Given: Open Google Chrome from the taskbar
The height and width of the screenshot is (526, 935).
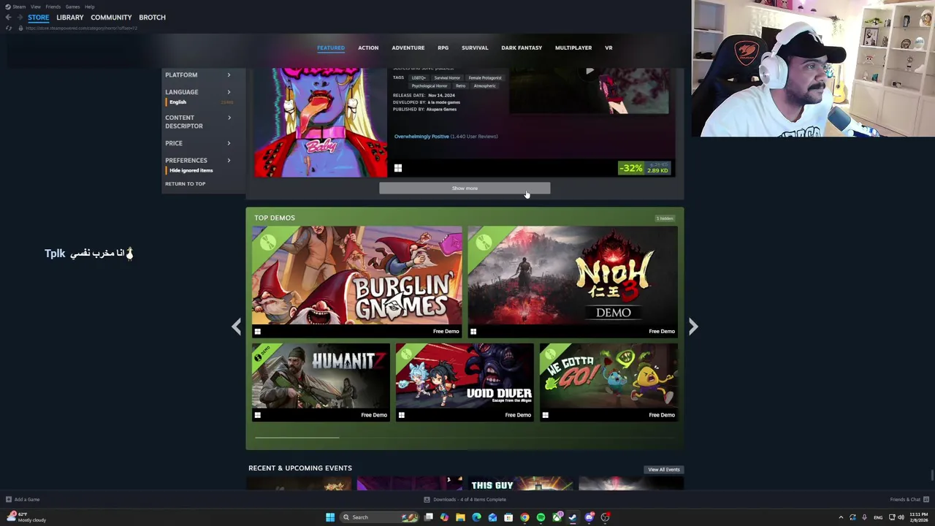Looking at the screenshot, I should [x=524, y=517].
